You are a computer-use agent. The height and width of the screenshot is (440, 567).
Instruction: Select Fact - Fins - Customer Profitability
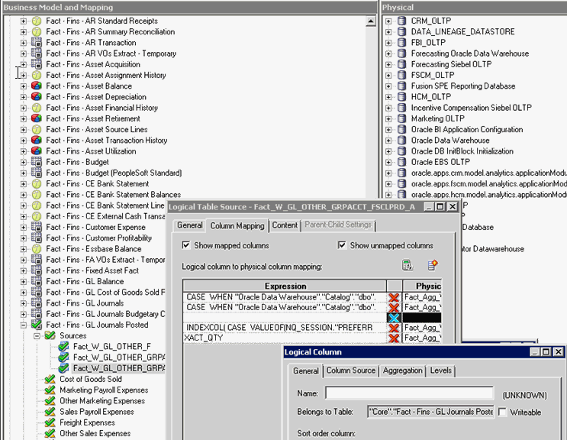[98, 238]
